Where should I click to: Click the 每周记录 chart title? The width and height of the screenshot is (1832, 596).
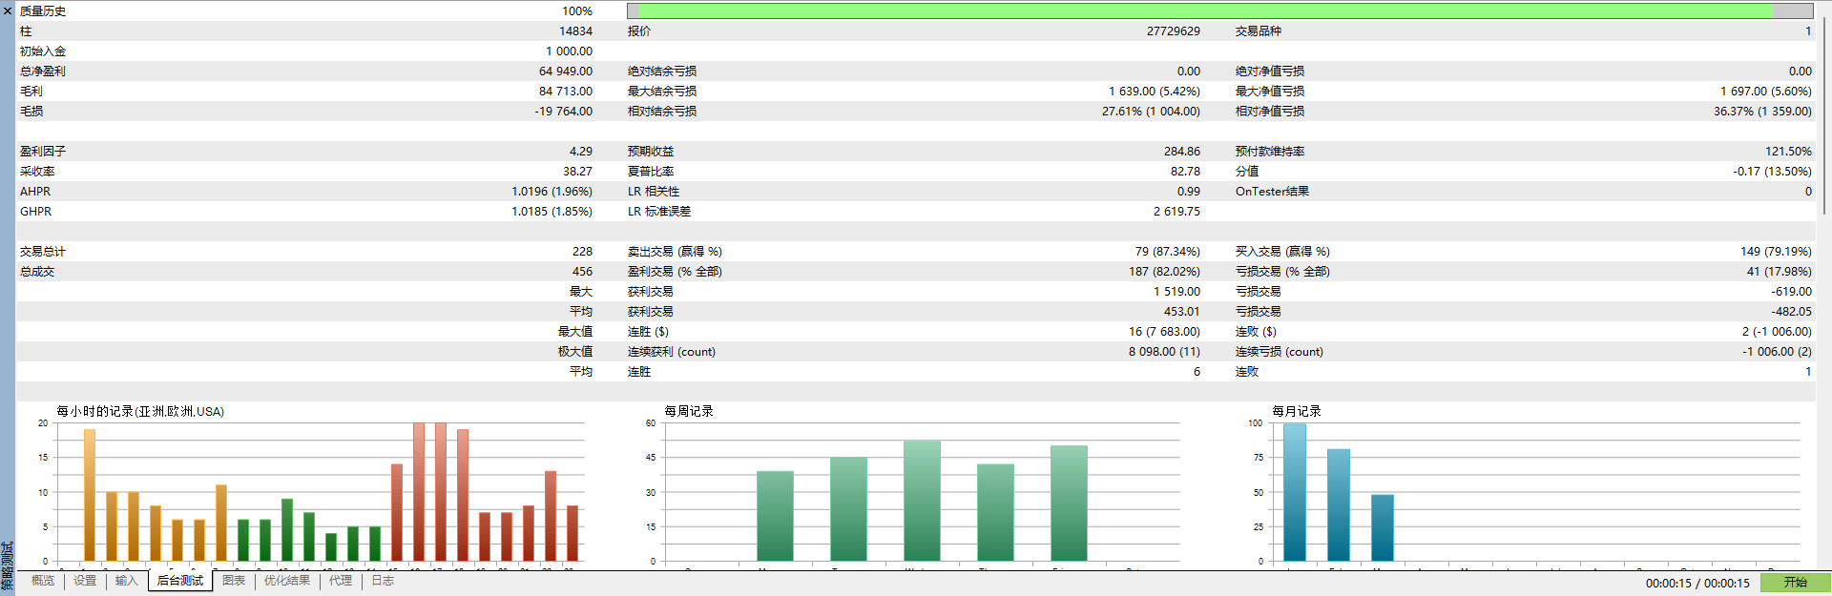pos(689,412)
